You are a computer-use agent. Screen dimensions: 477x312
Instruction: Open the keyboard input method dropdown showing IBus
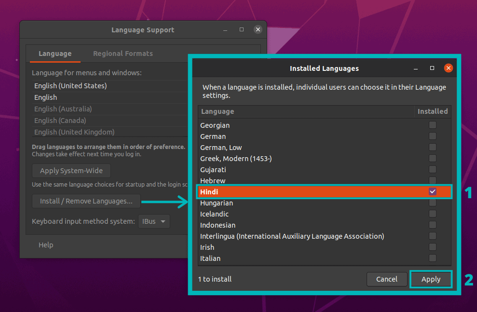point(153,221)
